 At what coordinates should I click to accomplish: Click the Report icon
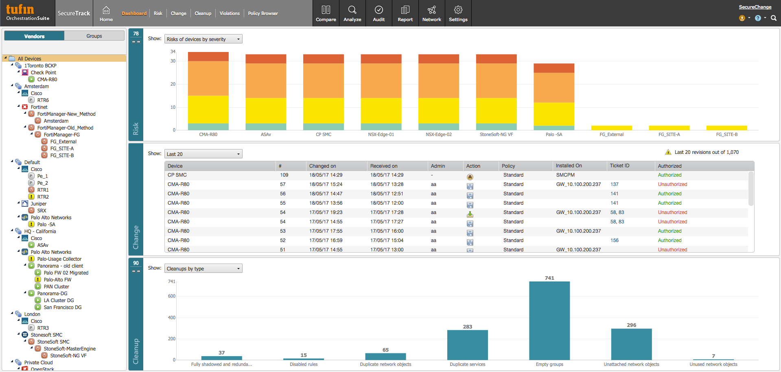pos(405,13)
